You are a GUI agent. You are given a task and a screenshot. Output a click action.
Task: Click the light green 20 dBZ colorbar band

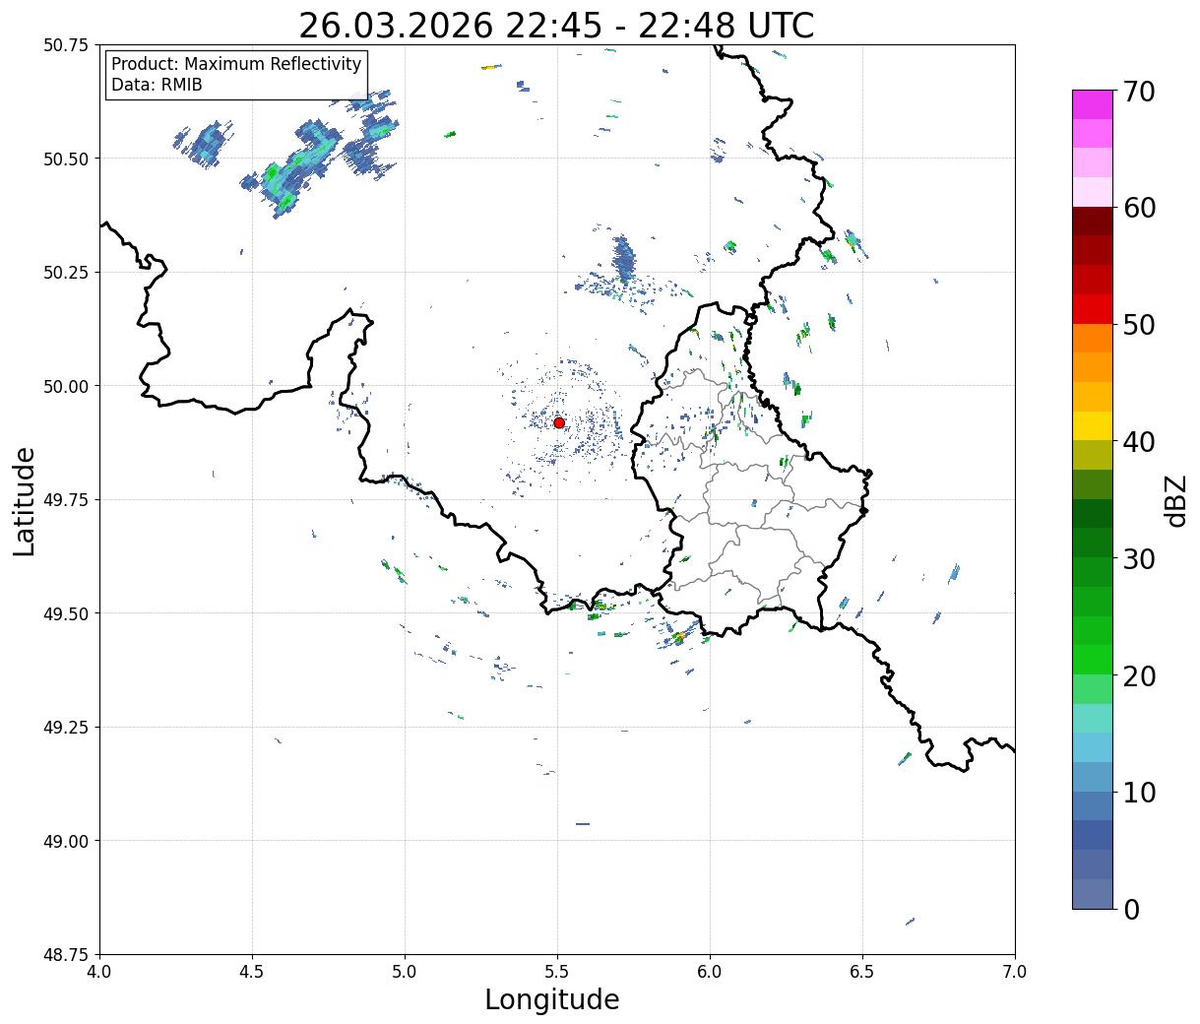(x=1093, y=660)
